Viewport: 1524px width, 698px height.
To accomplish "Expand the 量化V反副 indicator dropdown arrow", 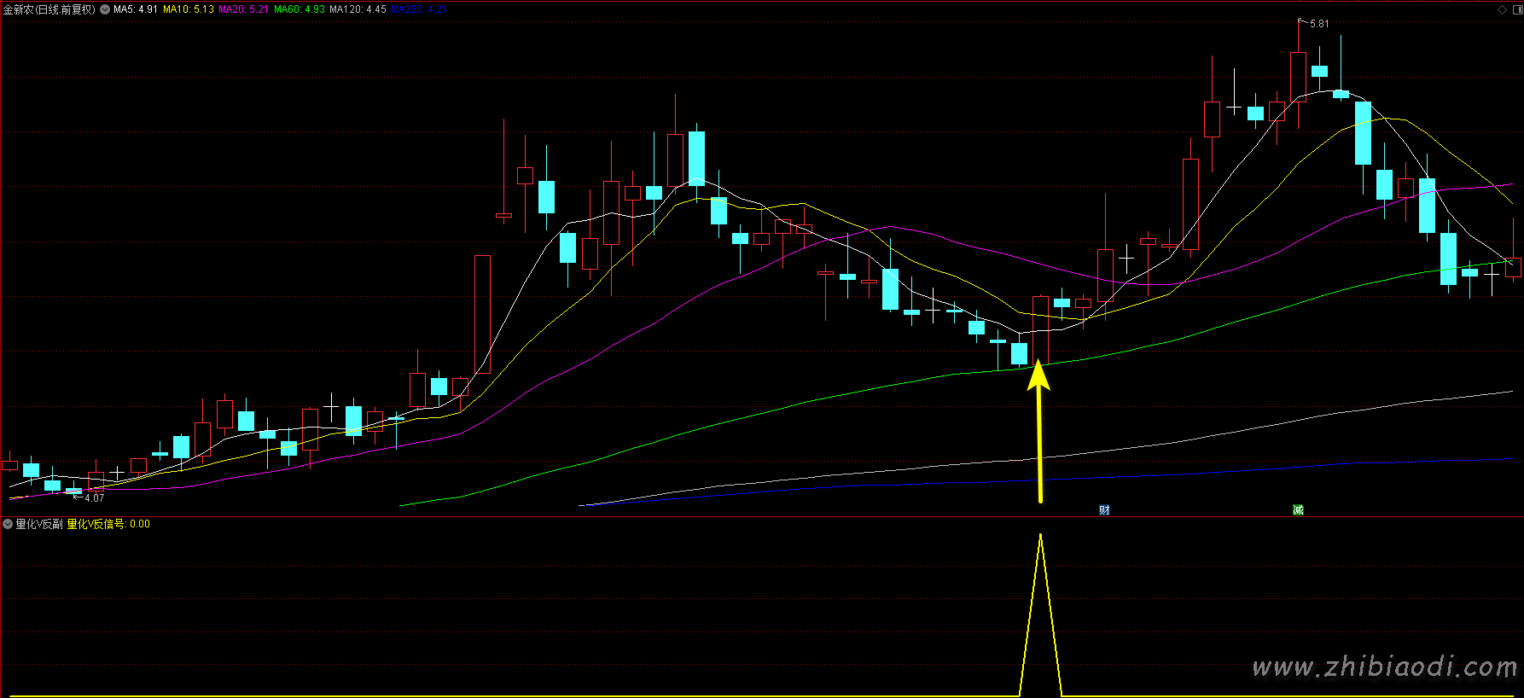I will click(x=8, y=524).
